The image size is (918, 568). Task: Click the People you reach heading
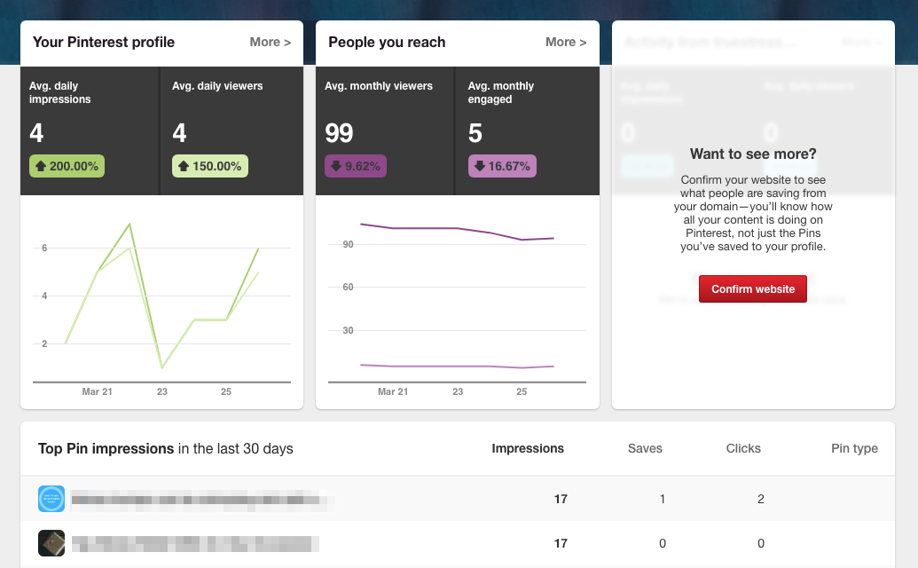(x=387, y=43)
